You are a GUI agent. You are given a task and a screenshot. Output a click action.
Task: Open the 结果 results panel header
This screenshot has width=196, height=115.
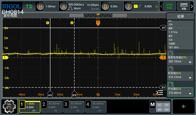(x=180, y=16)
